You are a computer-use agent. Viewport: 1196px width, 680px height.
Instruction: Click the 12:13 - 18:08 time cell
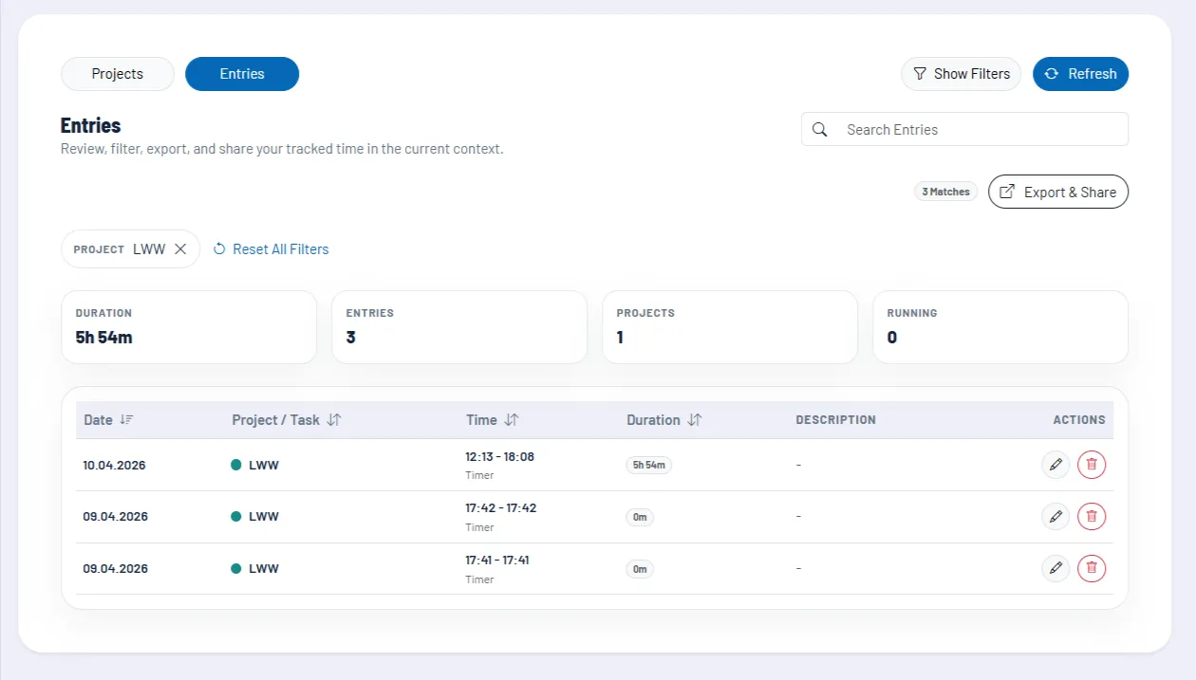(x=499, y=456)
